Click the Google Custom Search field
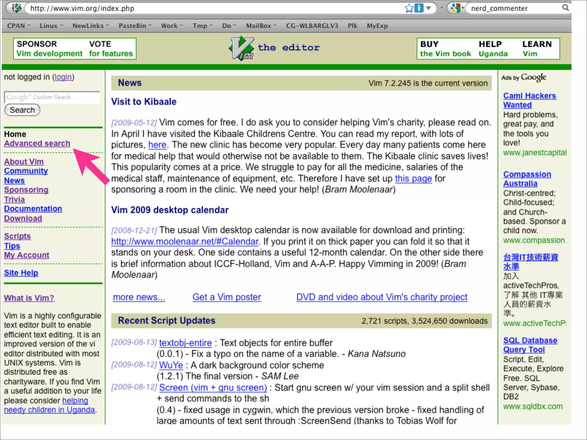This screenshot has height=440, width=587. (x=52, y=97)
